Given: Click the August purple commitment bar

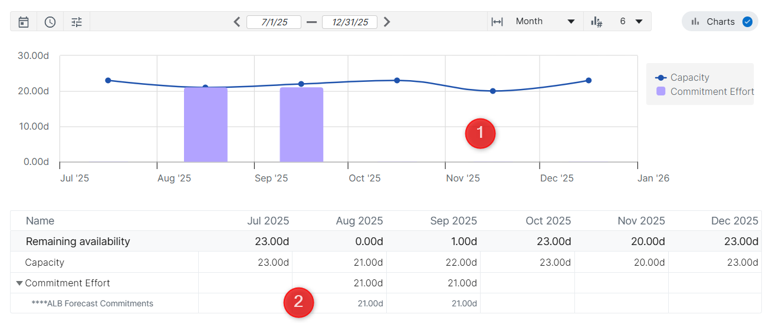Looking at the screenshot, I should [x=205, y=125].
